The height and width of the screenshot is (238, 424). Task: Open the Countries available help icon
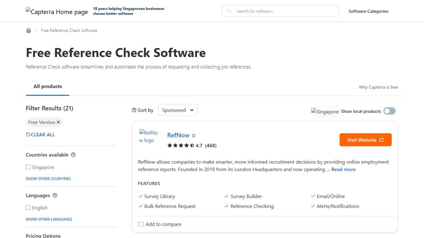click(73, 155)
